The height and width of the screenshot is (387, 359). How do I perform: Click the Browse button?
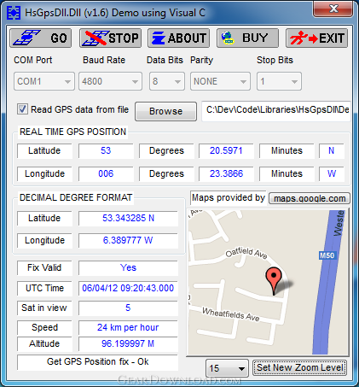click(x=165, y=111)
